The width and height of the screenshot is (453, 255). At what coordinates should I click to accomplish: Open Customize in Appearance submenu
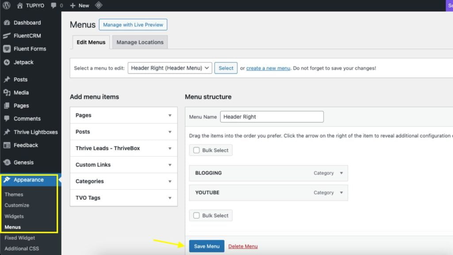17,205
